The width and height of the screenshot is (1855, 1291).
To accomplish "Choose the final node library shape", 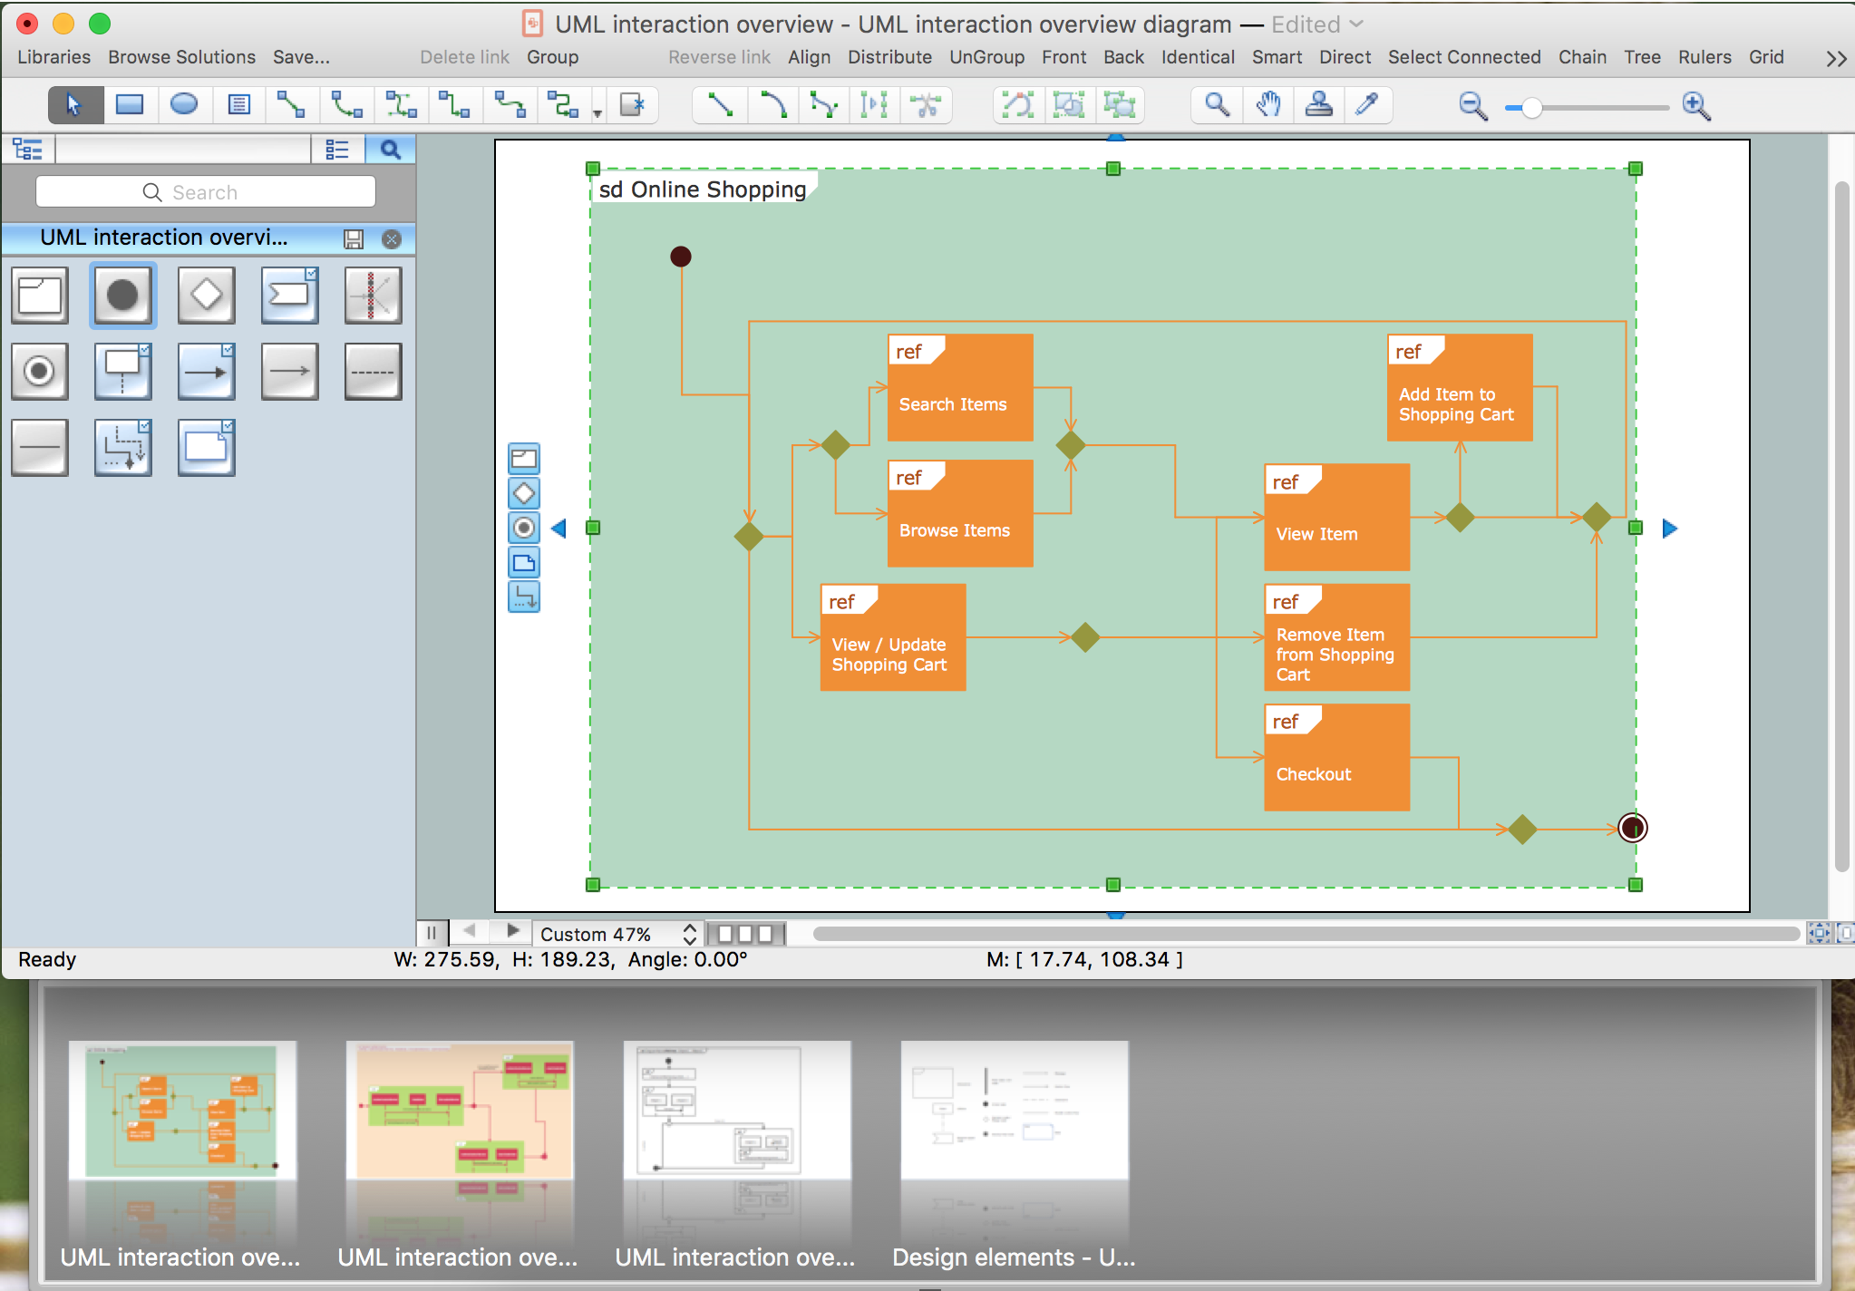I will (39, 372).
